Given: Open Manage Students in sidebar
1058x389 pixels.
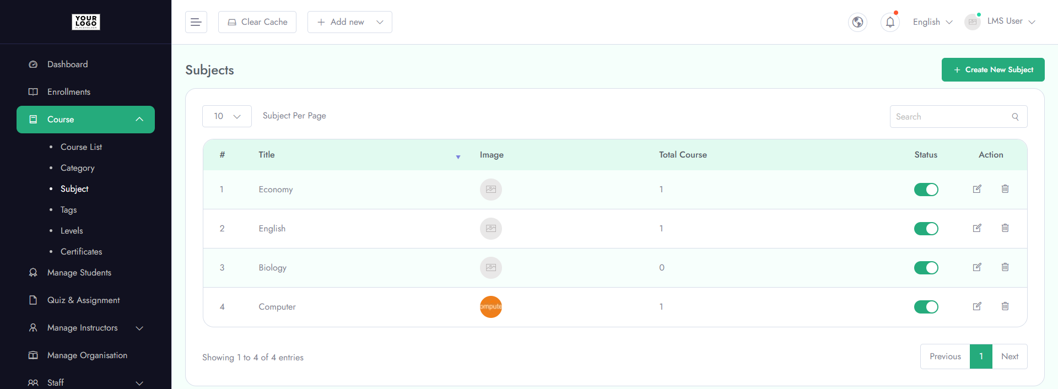Looking at the screenshot, I should click(79, 273).
